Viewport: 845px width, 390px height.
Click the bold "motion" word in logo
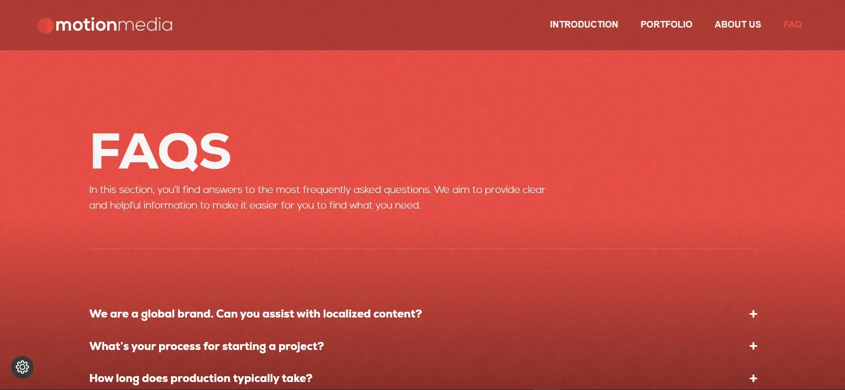pyautogui.click(x=86, y=25)
